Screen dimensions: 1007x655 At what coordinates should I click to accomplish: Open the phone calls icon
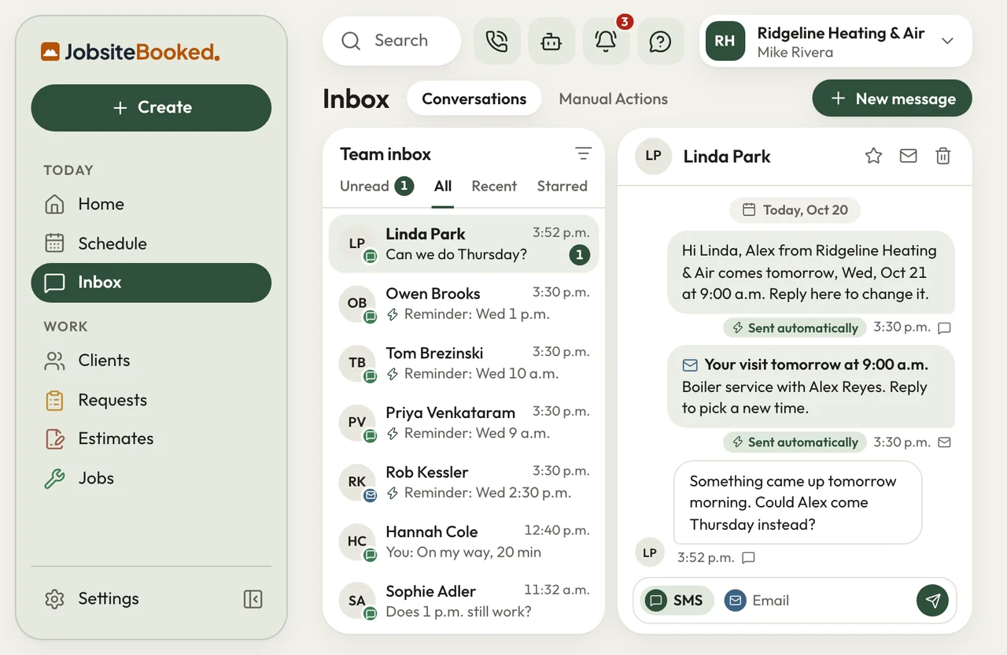pyautogui.click(x=496, y=41)
